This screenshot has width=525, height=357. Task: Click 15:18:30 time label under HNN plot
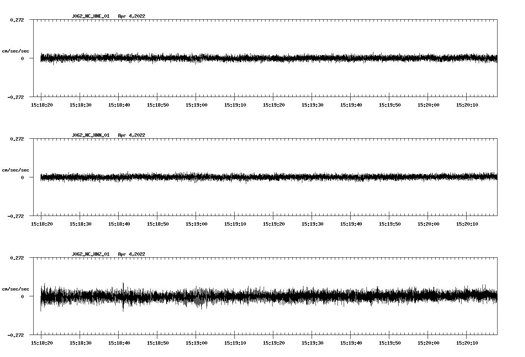(80, 224)
